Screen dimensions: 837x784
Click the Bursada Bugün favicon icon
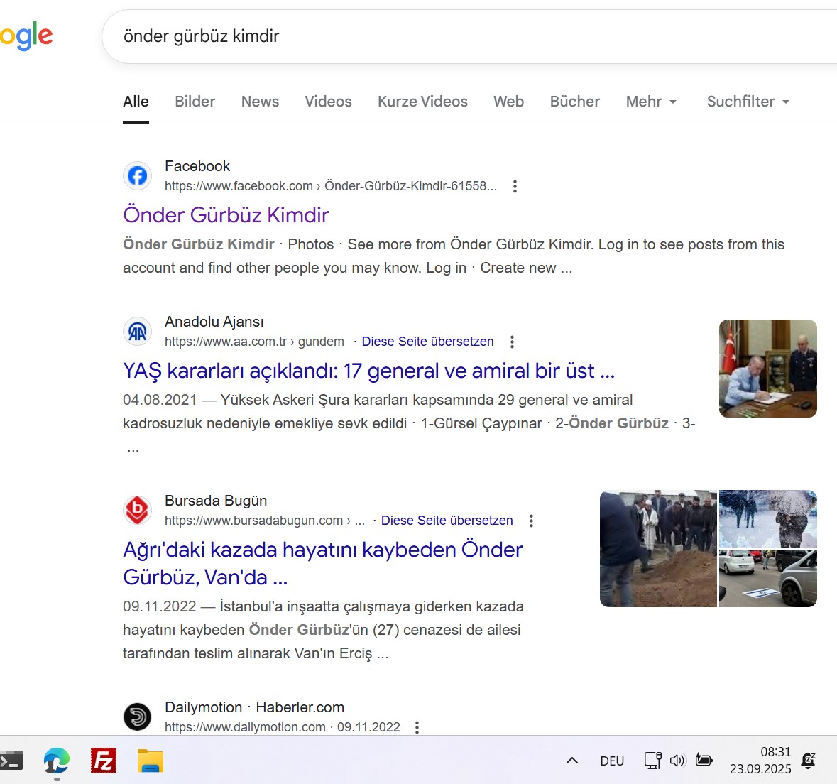(x=138, y=510)
